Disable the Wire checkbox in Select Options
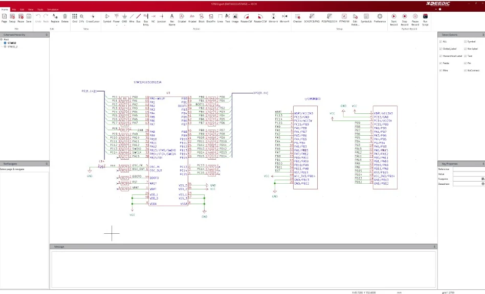 coord(440,70)
